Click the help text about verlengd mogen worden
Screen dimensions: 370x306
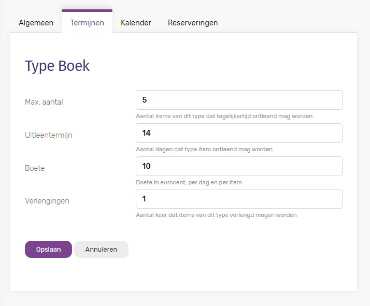point(217,215)
